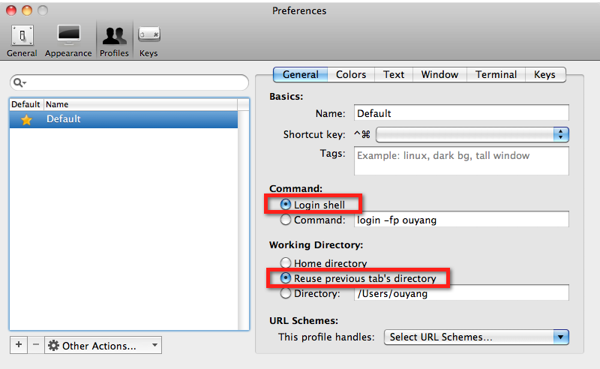Screen dimensions: 600x369
Task: Select the Directory radio button
Action: click(x=285, y=293)
